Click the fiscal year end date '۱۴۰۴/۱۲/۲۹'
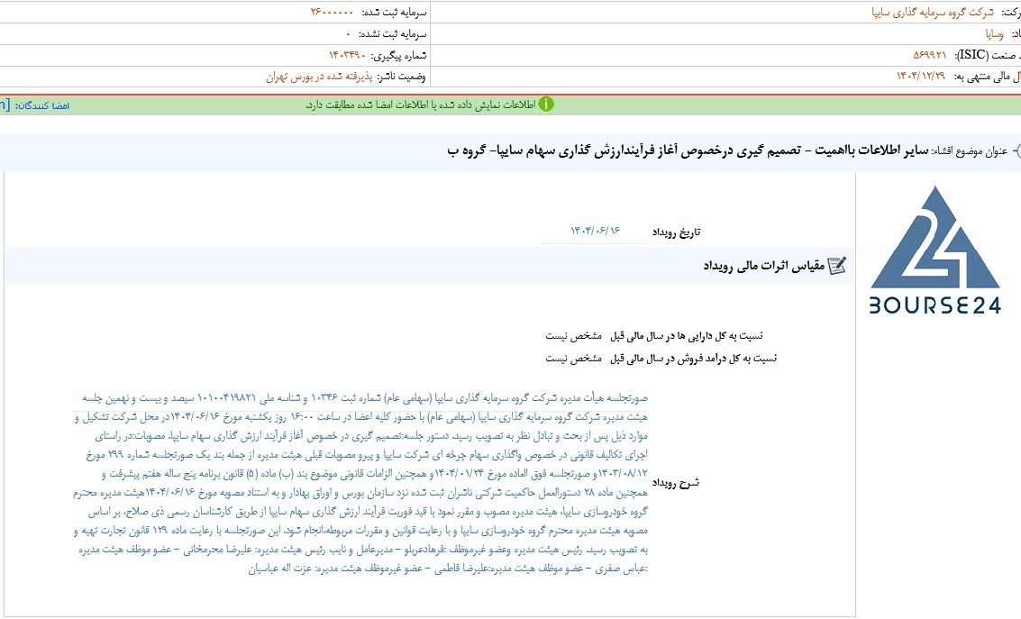The width and height of the screenshot is (1021, 619). pos(921,77)
